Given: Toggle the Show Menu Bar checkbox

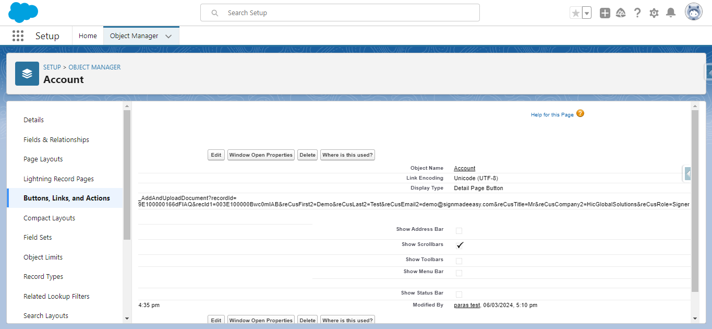Looking at the screenshot, I should tap(459, 273).
